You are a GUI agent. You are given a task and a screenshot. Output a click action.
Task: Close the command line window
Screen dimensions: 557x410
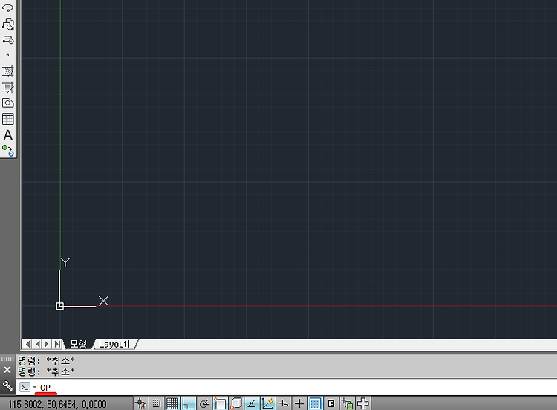(7, 370)
